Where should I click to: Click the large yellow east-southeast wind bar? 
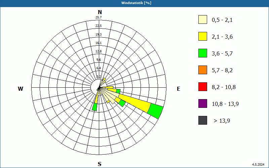point(135,103)
